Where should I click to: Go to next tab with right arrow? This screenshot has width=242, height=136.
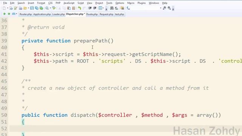pyautogui.click(x=9, y=14)
